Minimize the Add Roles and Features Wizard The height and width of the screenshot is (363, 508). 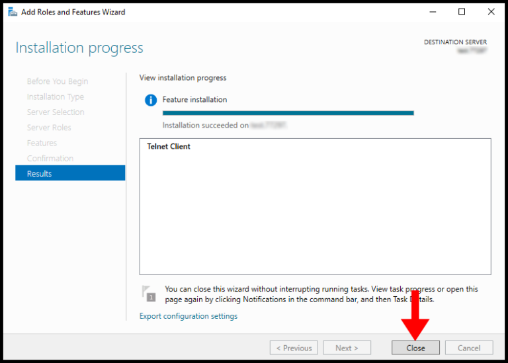coord(433,12)
